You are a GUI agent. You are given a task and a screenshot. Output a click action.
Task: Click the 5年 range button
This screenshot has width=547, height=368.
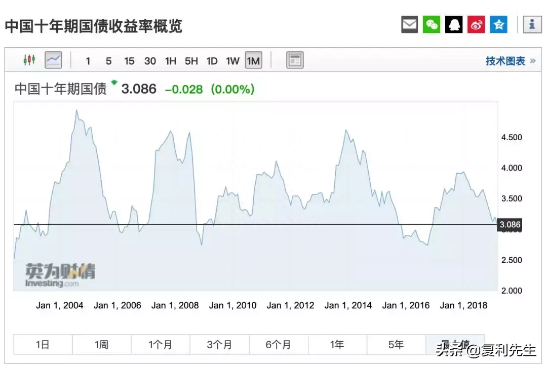click(x=396, y=345)
